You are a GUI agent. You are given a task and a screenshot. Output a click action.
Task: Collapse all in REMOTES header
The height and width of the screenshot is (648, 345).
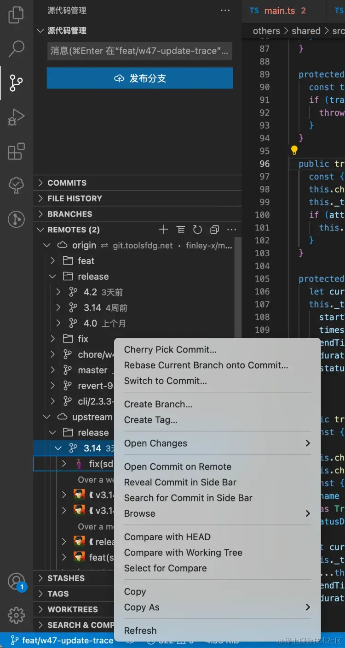[215, 230]
